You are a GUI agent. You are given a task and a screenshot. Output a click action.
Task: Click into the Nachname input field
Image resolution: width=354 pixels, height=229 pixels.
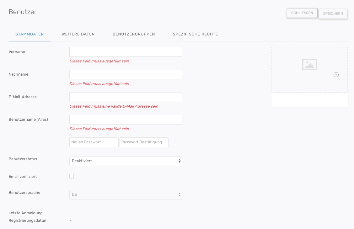click(126, 75)
